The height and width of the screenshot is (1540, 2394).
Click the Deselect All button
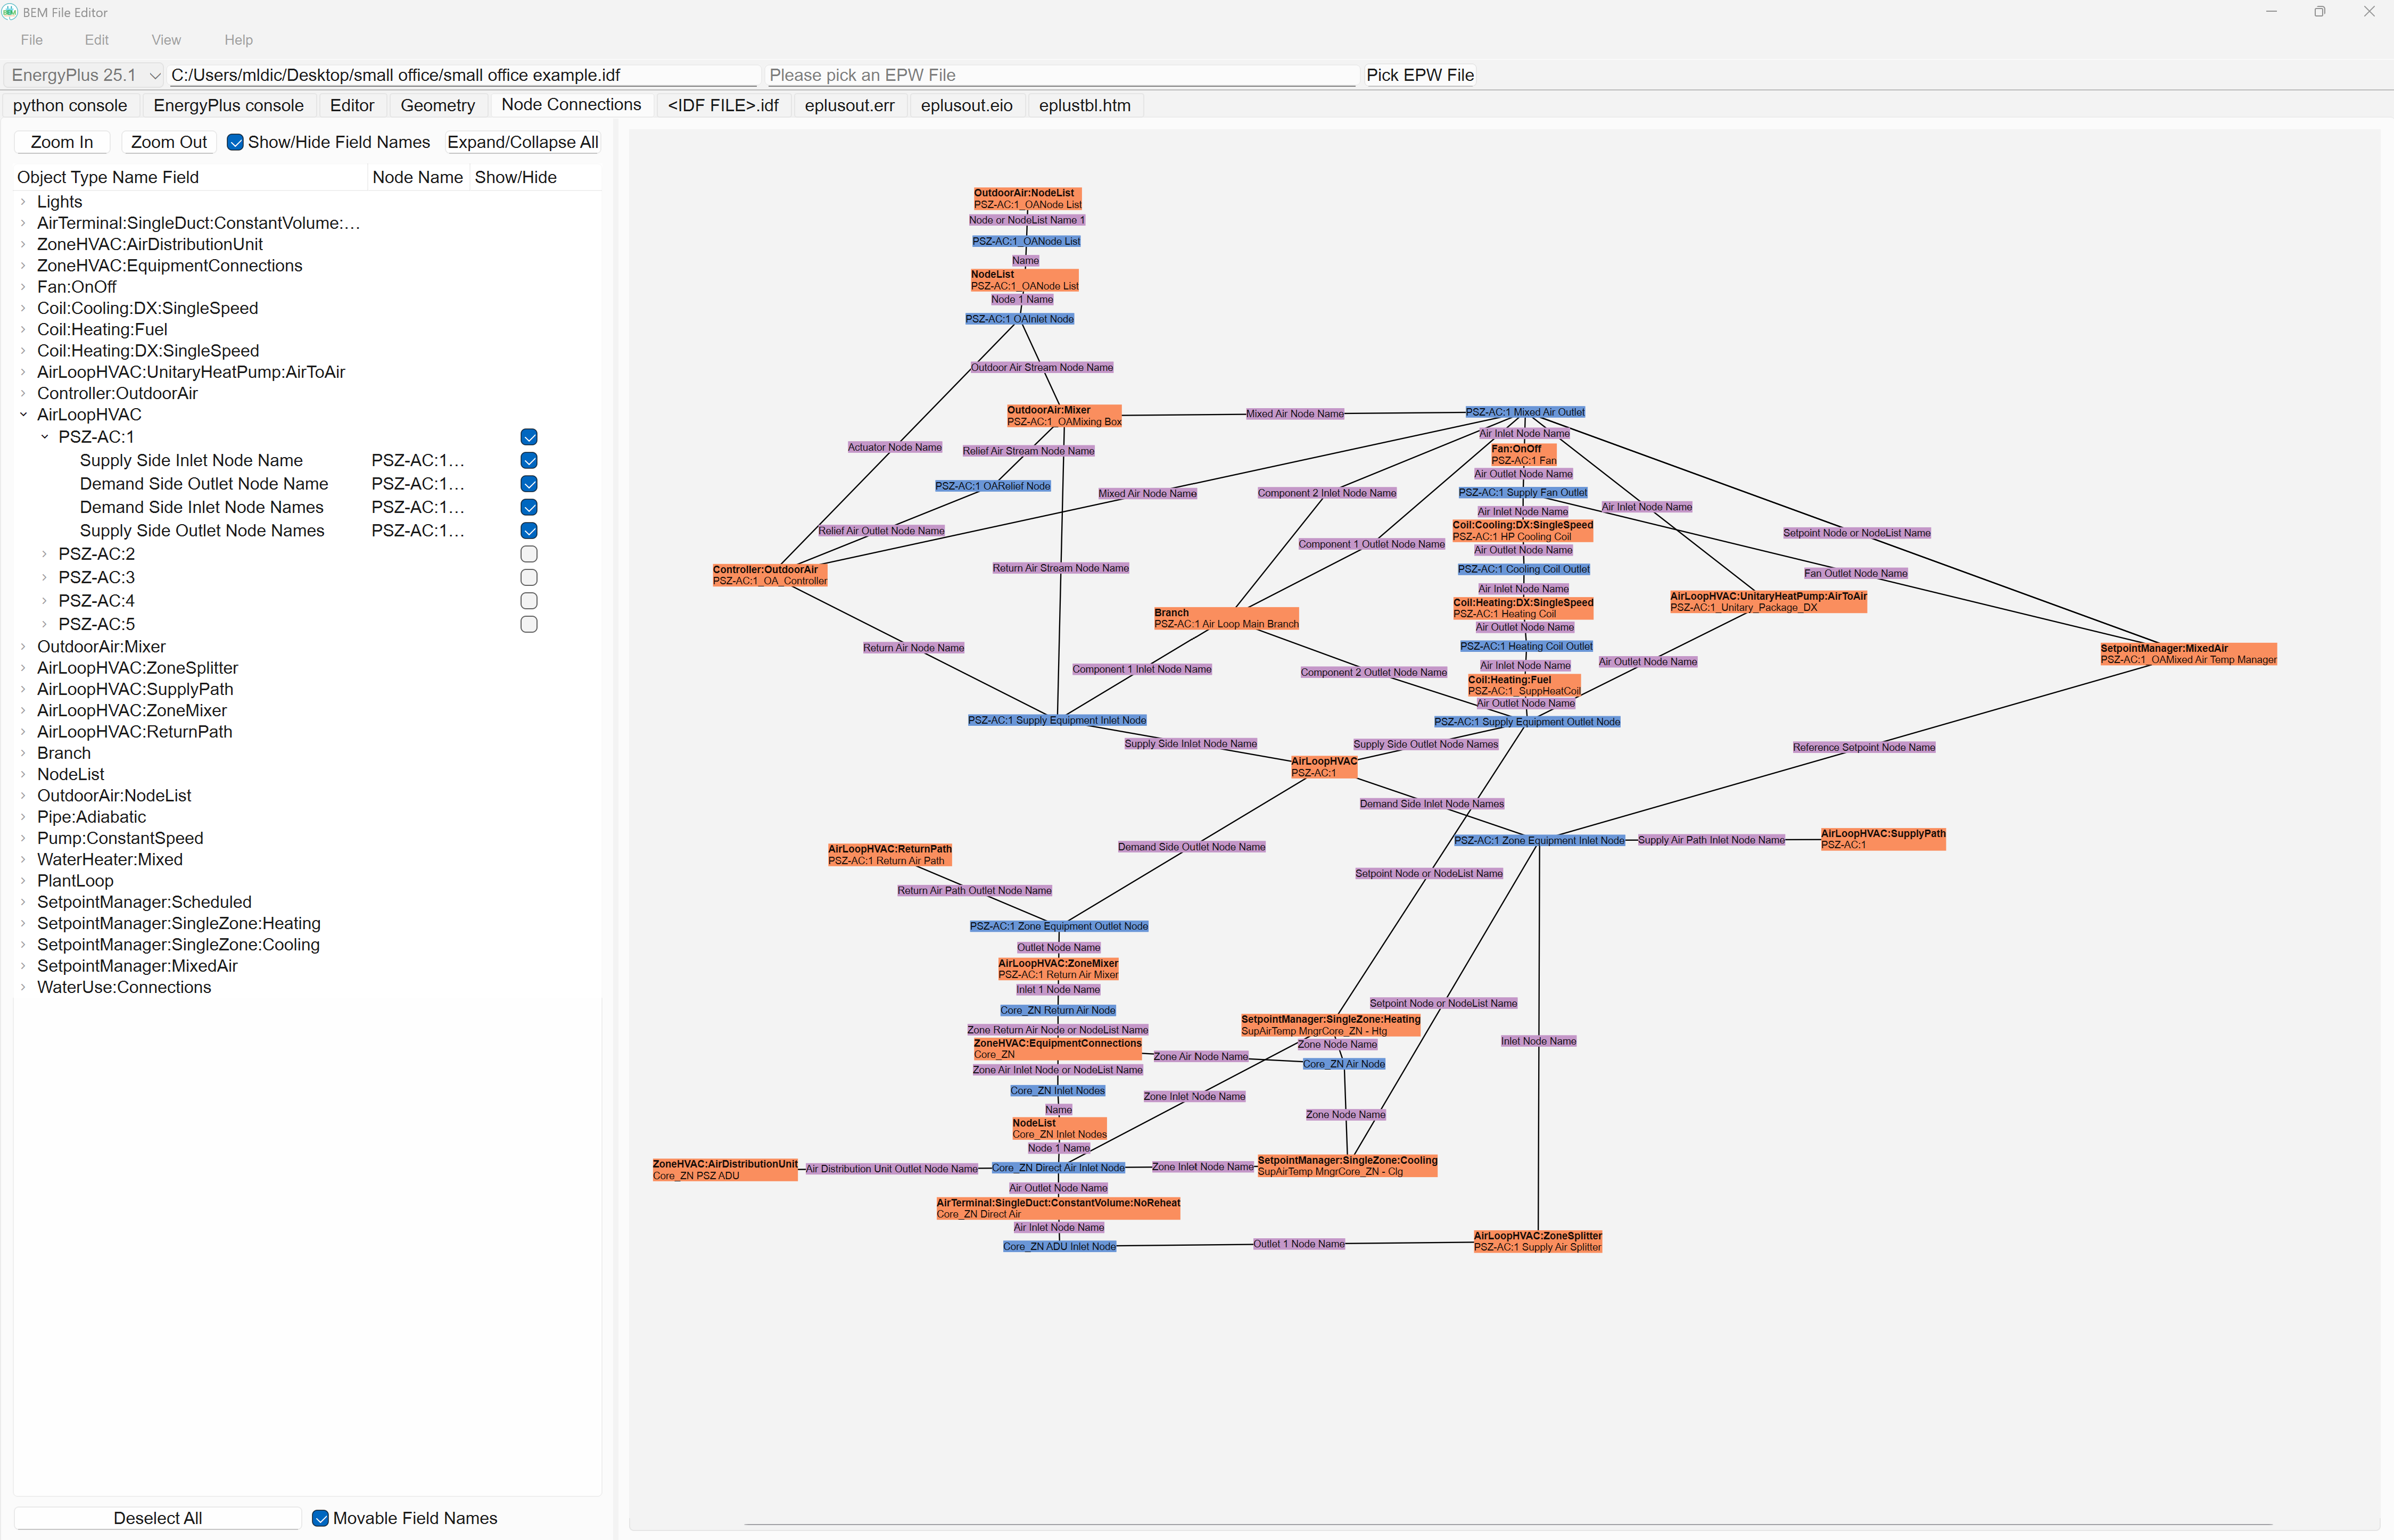tap(158, 1518)
